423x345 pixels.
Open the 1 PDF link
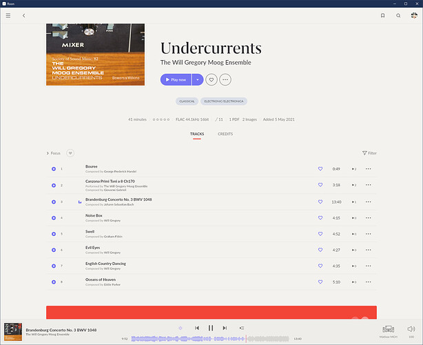[x=234, y=119]
